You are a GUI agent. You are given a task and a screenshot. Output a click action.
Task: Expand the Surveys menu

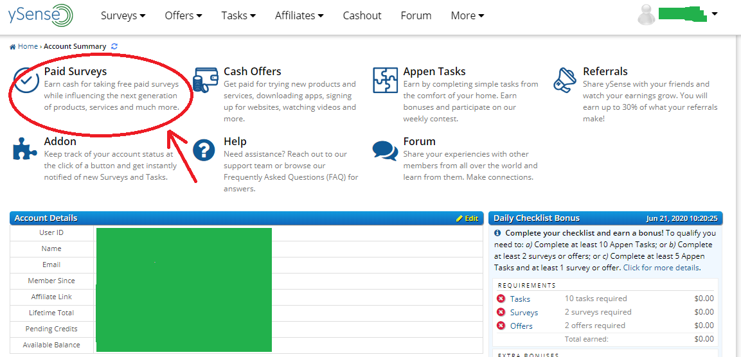pos(123,15)
